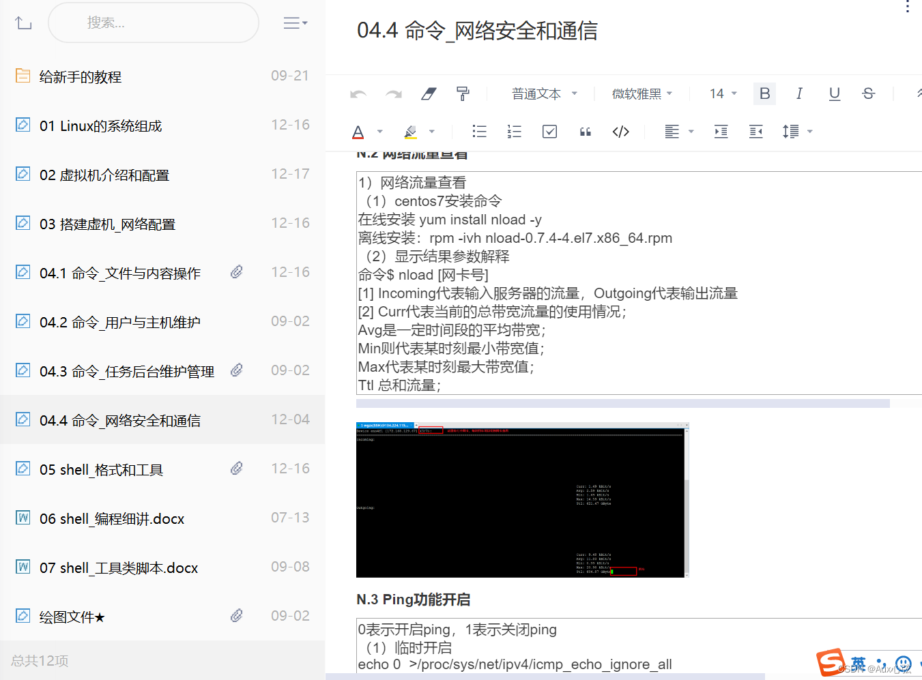Click the Word file icon of 07 shell document
Image resolution: width=922 pixels, height=680 pixels.
[x=23, y=567]
